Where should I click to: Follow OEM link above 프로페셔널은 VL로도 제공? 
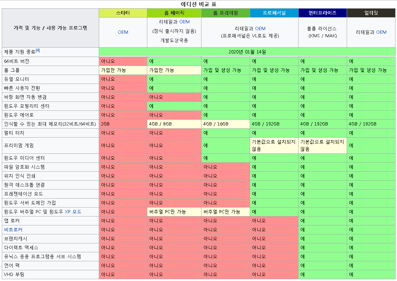tap(260, 29)
